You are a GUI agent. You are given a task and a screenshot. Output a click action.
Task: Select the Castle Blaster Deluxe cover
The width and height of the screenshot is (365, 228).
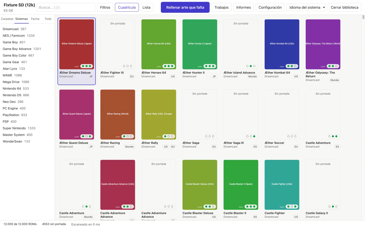point(200,185)
